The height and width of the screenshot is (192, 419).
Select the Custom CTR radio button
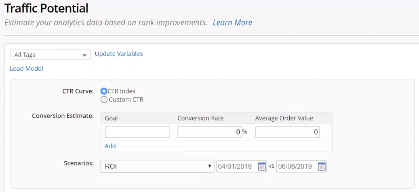104,100
